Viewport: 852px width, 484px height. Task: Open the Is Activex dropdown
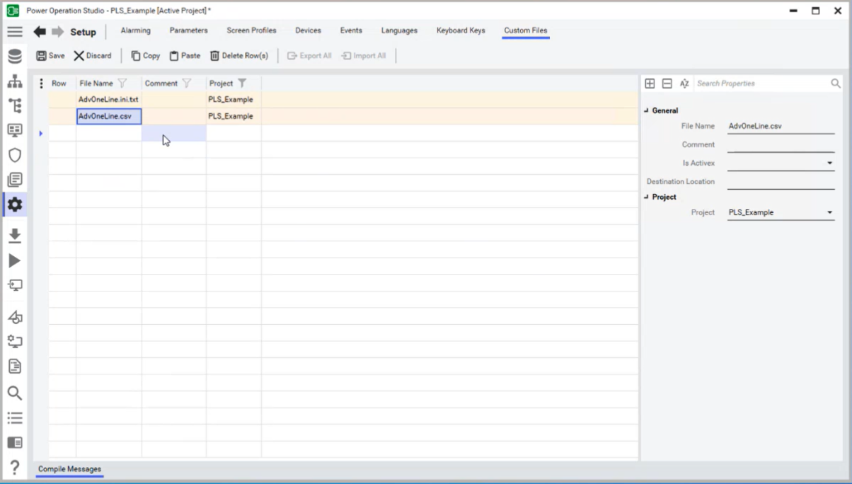(829, 163)
